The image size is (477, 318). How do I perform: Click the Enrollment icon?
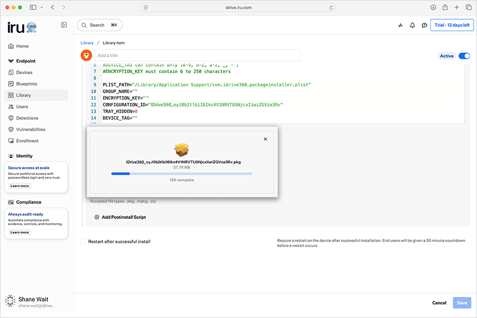(11, 141)
